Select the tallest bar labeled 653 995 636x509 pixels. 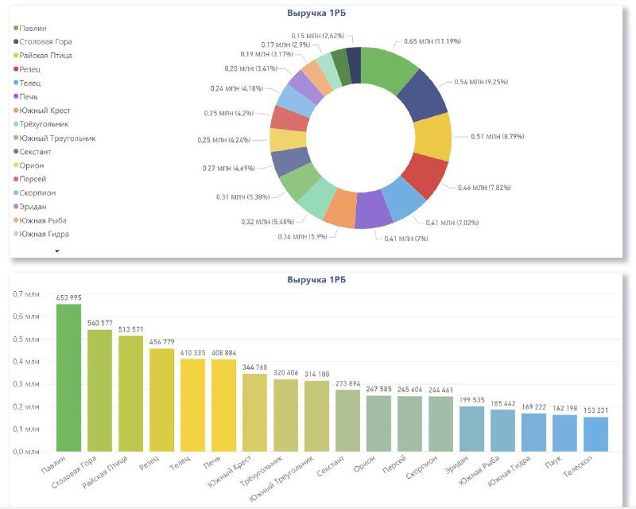pos(68,377)
